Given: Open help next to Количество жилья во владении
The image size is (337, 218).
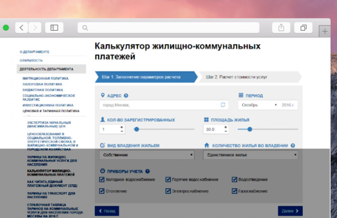Looking at the screenshot, I should (x=293, y=146).
